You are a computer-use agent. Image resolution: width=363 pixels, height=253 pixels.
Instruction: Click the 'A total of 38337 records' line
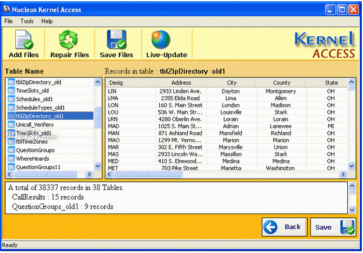click(66, 188)
